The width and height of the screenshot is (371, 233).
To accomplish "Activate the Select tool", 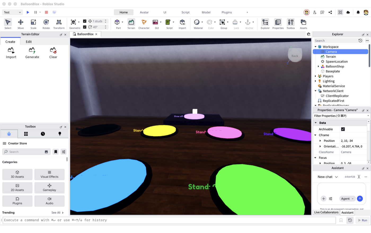I will [x=8, y=24].
